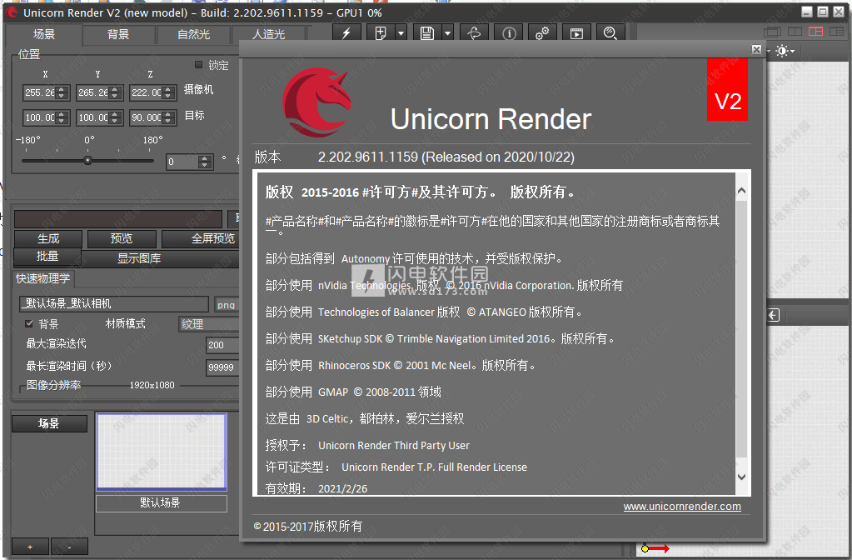Viewport: 852px width, 560px height.
Task: Open the gears settings icon
Action: [542, 33]
